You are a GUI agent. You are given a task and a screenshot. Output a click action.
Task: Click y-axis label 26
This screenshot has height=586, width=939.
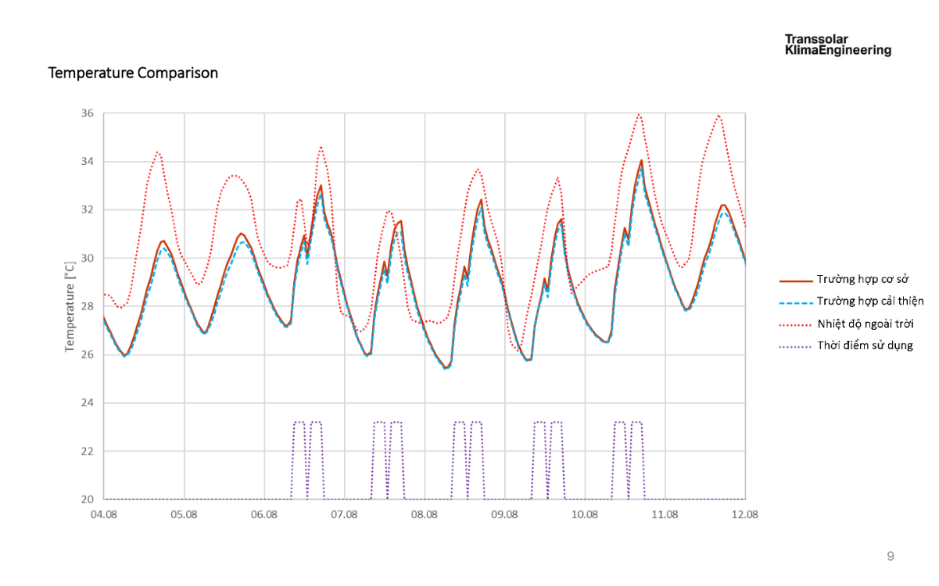pos(87,355)
